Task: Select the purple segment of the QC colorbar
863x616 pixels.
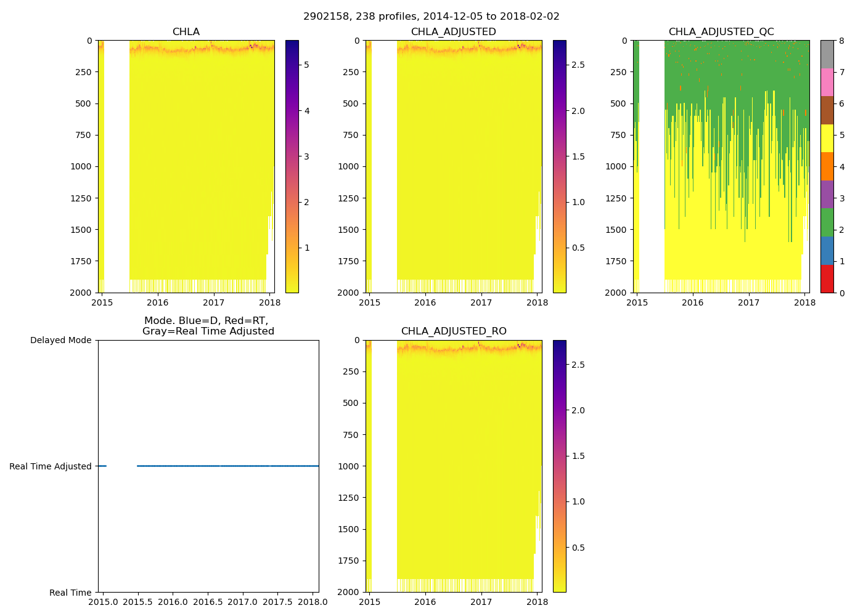Action: (827, 194)
